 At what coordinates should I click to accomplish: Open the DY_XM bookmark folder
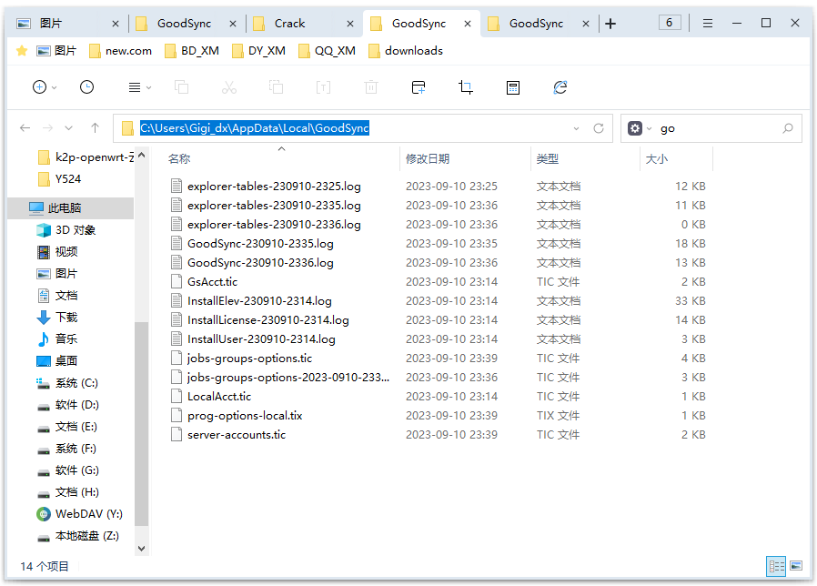258,51
